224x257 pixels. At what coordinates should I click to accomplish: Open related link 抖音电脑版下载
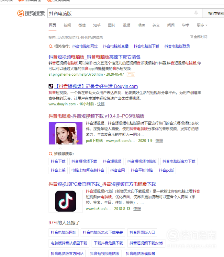click(147, 46)
